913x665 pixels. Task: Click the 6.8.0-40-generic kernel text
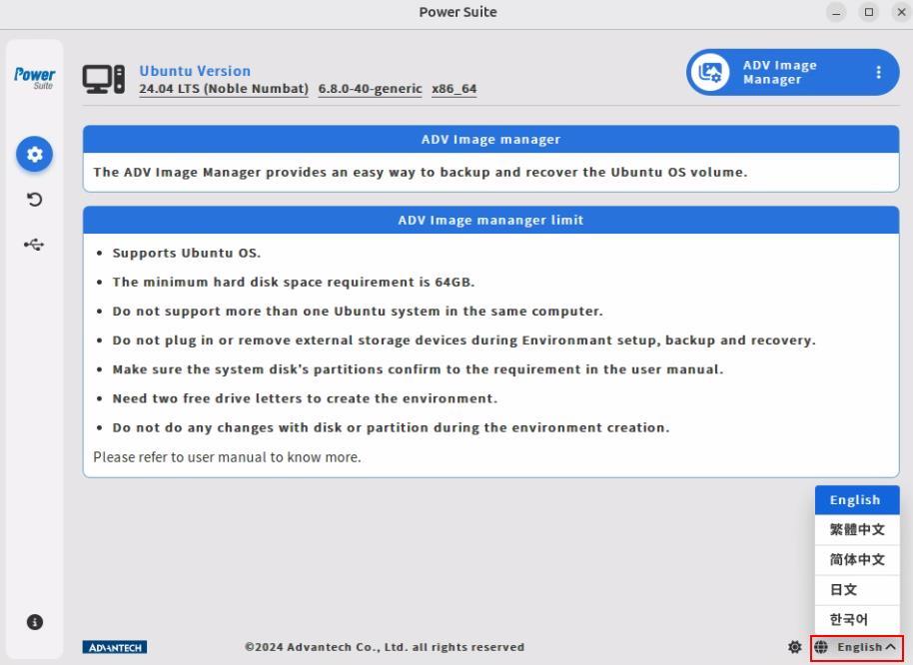point(370,89)
